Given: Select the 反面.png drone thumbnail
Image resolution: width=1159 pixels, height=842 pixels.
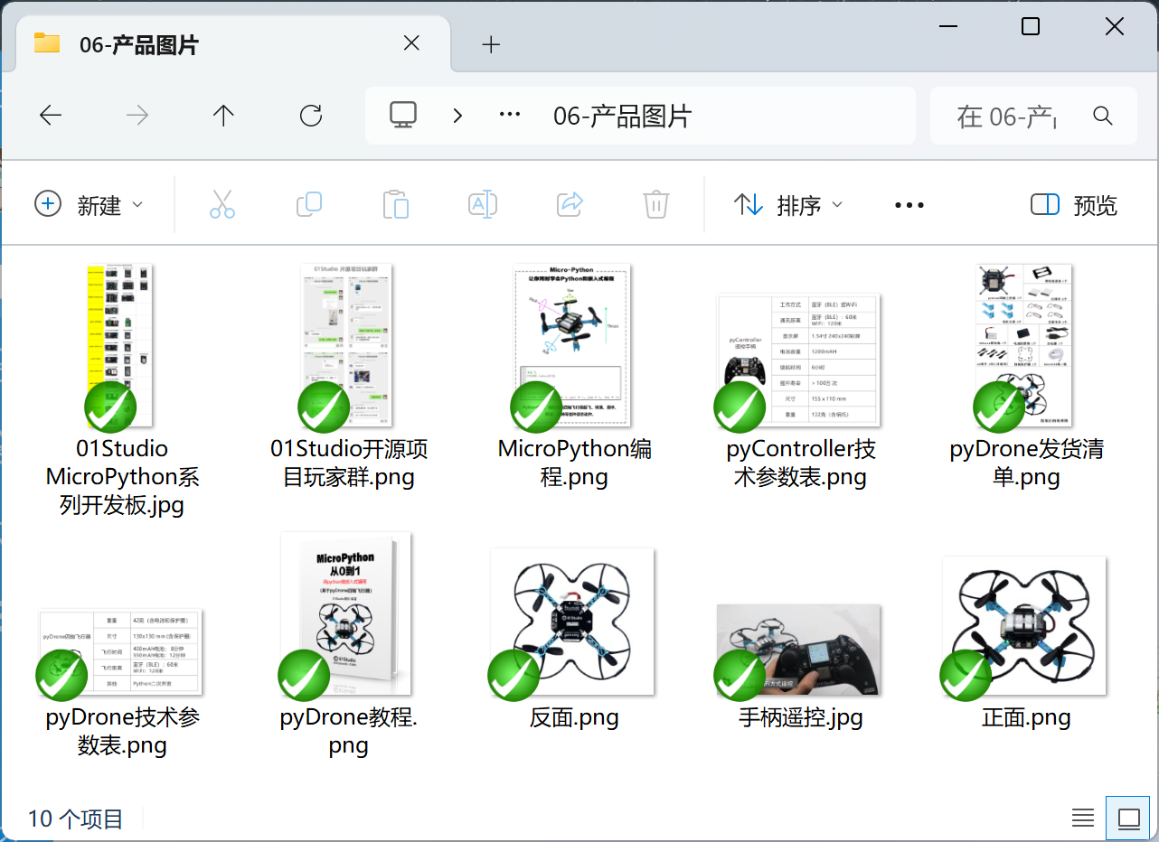Looking at the screenshot, I should [572, 622].
